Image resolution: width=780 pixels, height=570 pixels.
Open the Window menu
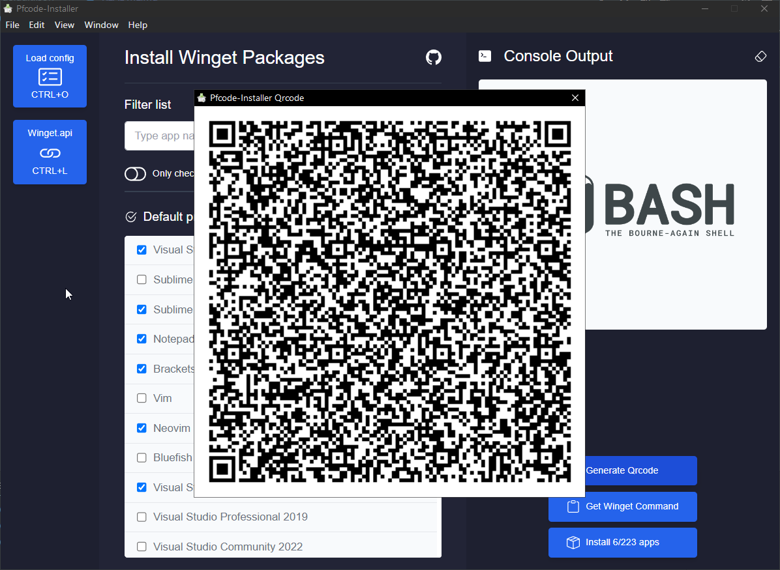(102, 25)
